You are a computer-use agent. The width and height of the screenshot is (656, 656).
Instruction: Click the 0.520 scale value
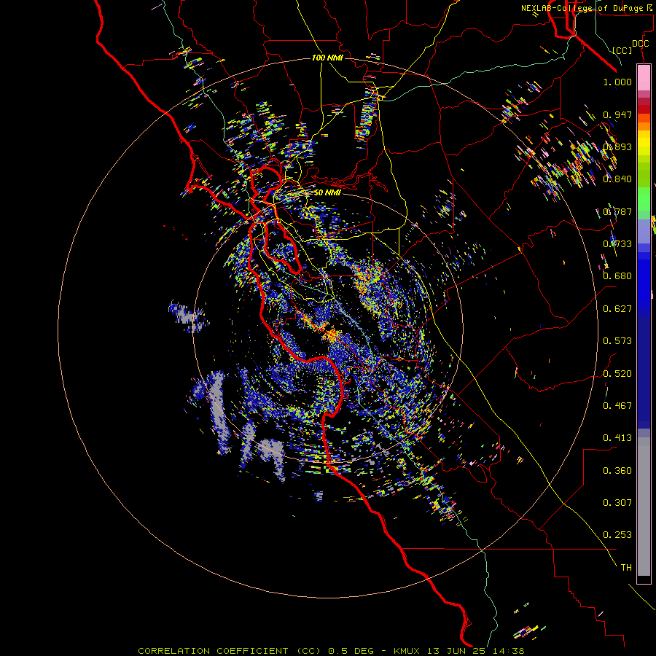(x=617, y=374)
